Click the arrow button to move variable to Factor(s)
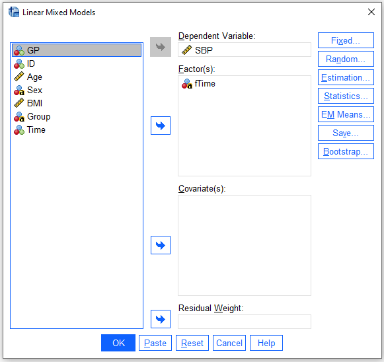The image size is (384, 362). click(x=161, y=126)
